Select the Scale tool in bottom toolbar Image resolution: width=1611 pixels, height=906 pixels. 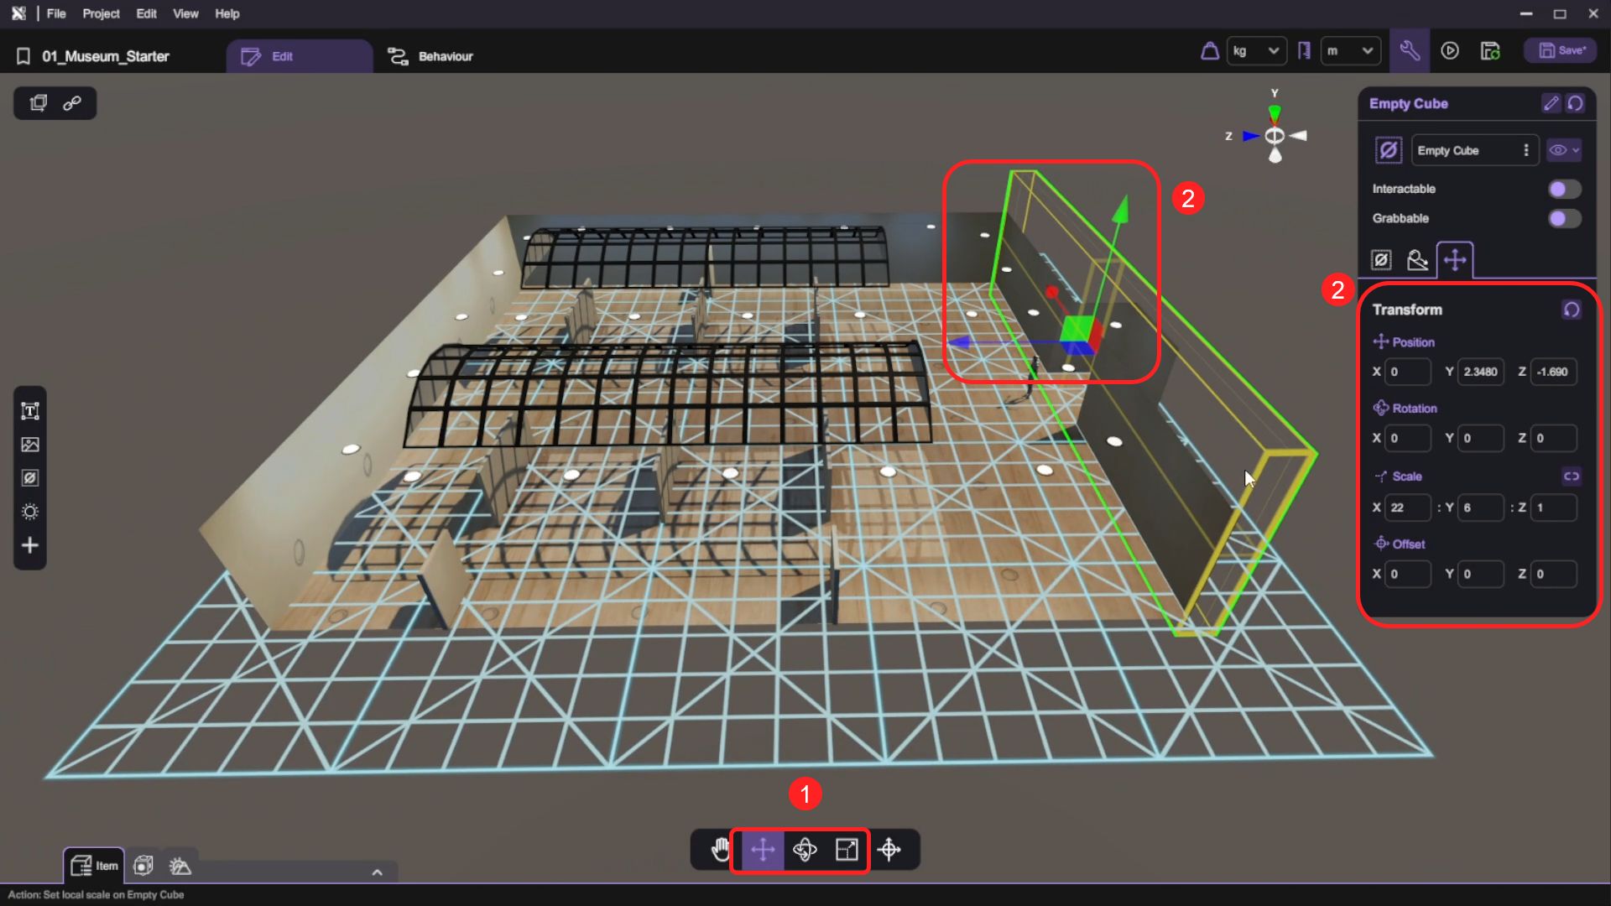[x=847, y=850]
